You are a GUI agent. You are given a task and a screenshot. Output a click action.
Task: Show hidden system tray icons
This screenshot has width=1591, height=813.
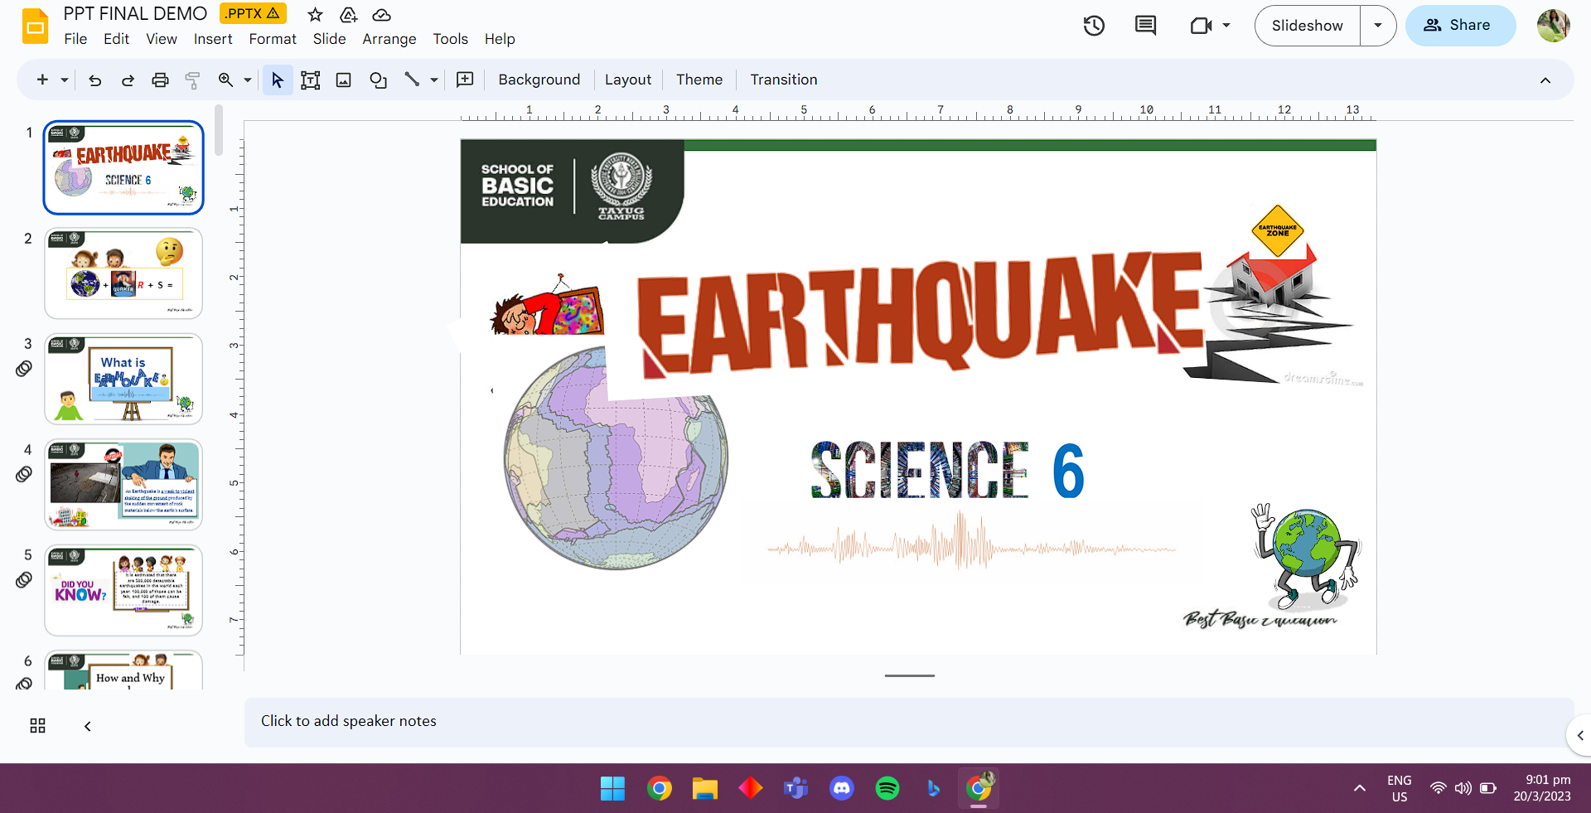(1360, 788)
